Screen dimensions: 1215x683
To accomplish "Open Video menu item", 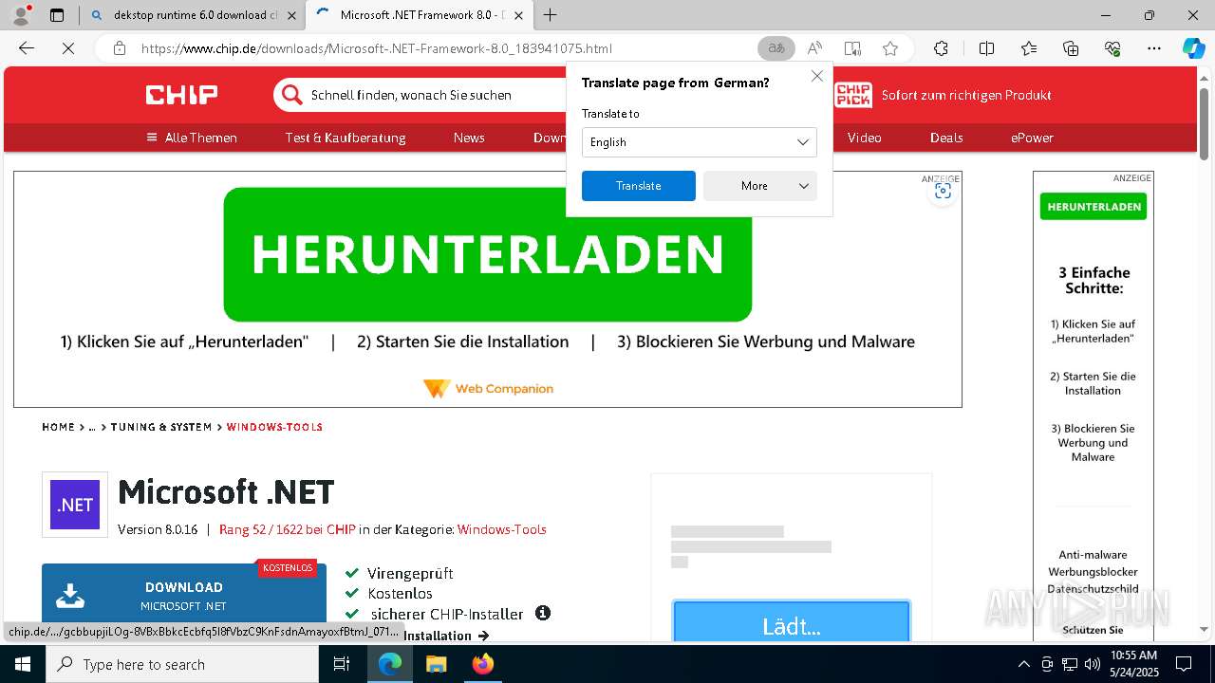I will (x=864, y=138).
